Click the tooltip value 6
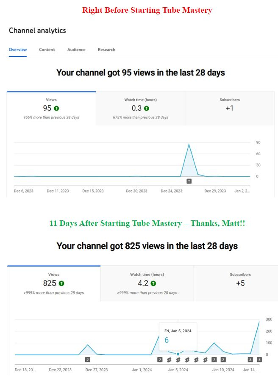The width and height of the screenshot is (278, 378). [x=167, y=340]
